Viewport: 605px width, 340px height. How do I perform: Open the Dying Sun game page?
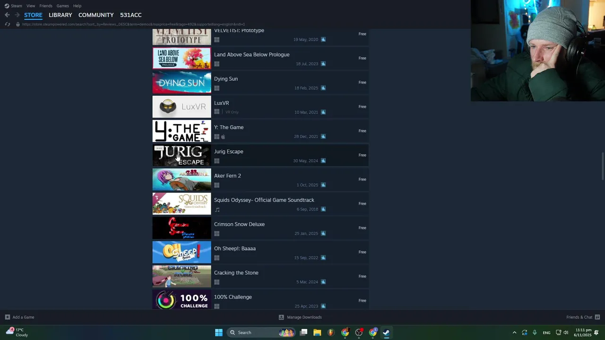(x=260, y=83)
